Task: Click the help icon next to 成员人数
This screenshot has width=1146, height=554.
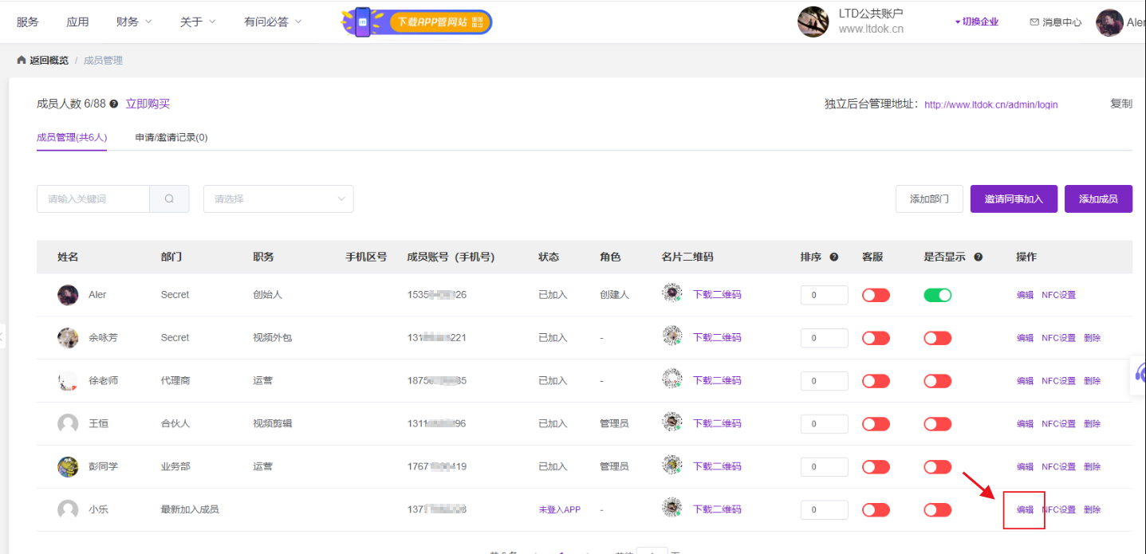Action: (114, 104)
